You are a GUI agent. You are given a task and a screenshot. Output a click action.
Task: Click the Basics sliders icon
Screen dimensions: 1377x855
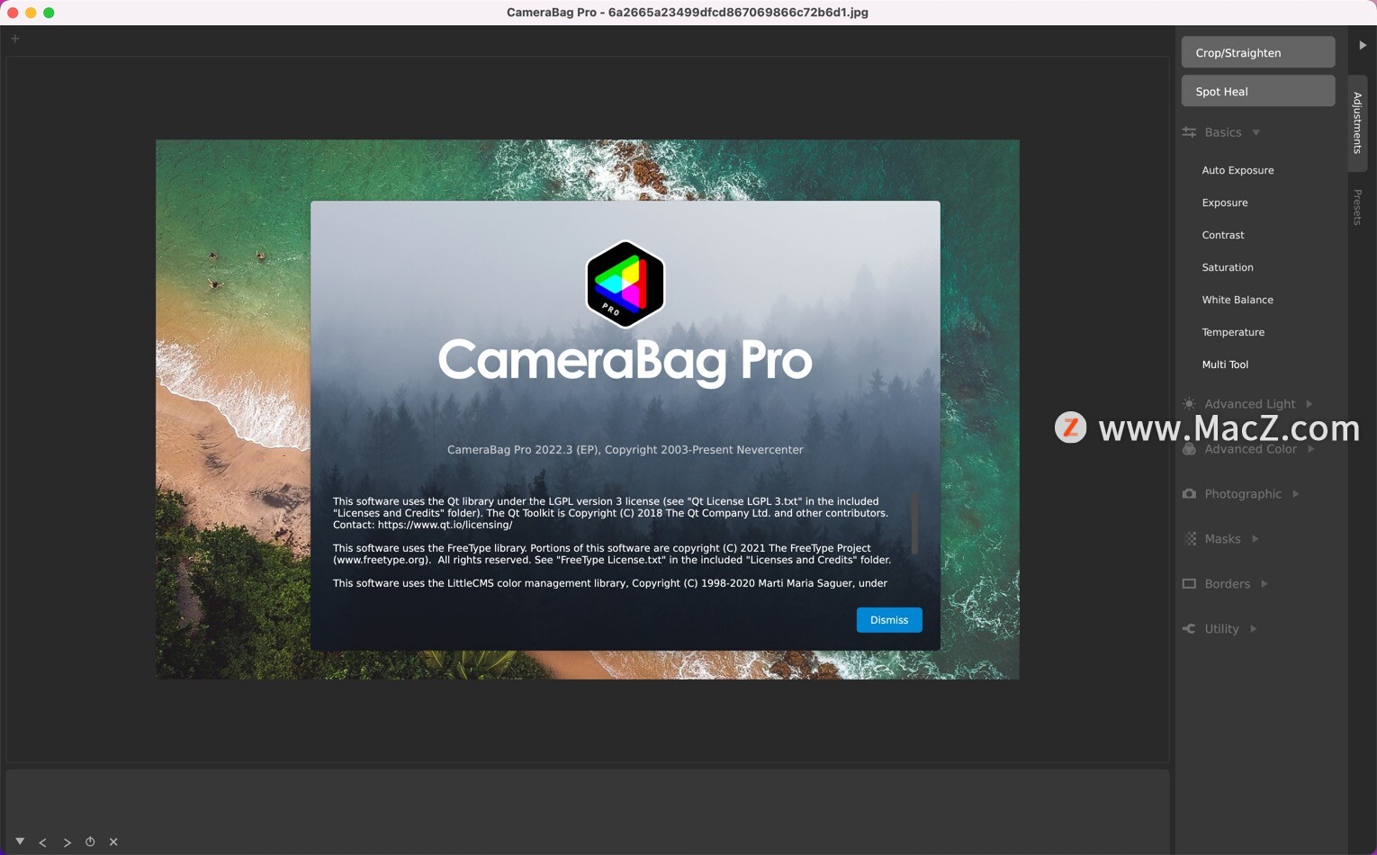tap(1189, 132)
